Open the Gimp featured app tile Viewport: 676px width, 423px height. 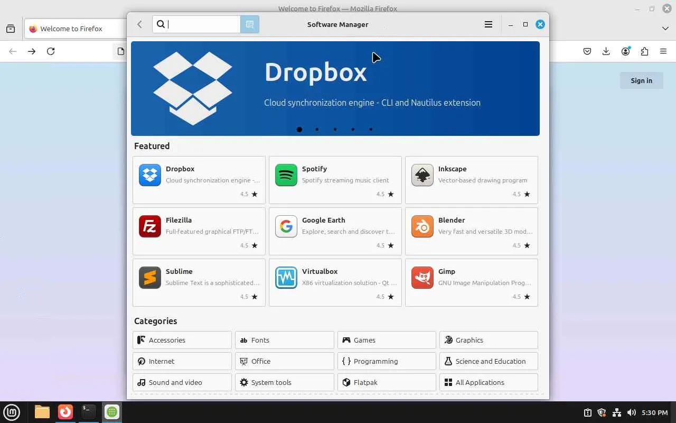pos(472,282)
